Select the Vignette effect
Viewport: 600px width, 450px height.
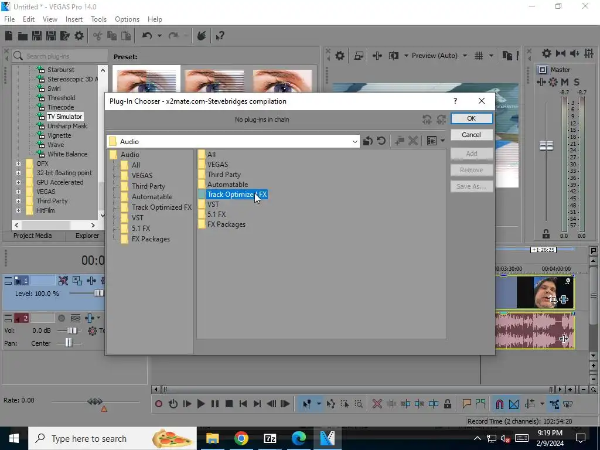coord(59,135)
